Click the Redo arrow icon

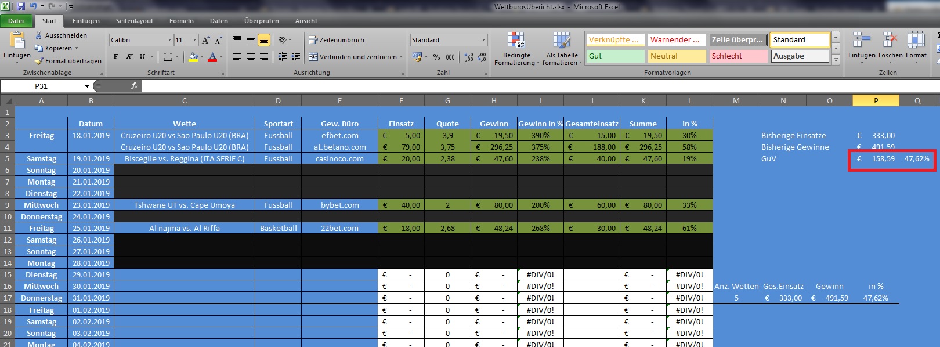click(x=52, y=6)
